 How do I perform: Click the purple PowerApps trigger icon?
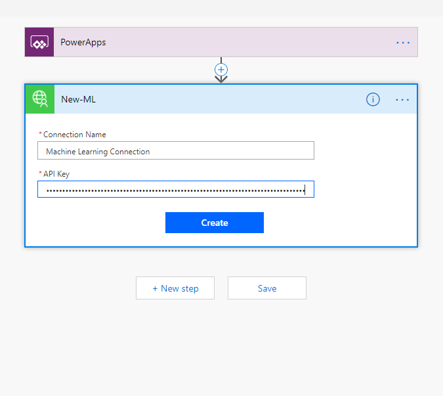tap(39, 42)
